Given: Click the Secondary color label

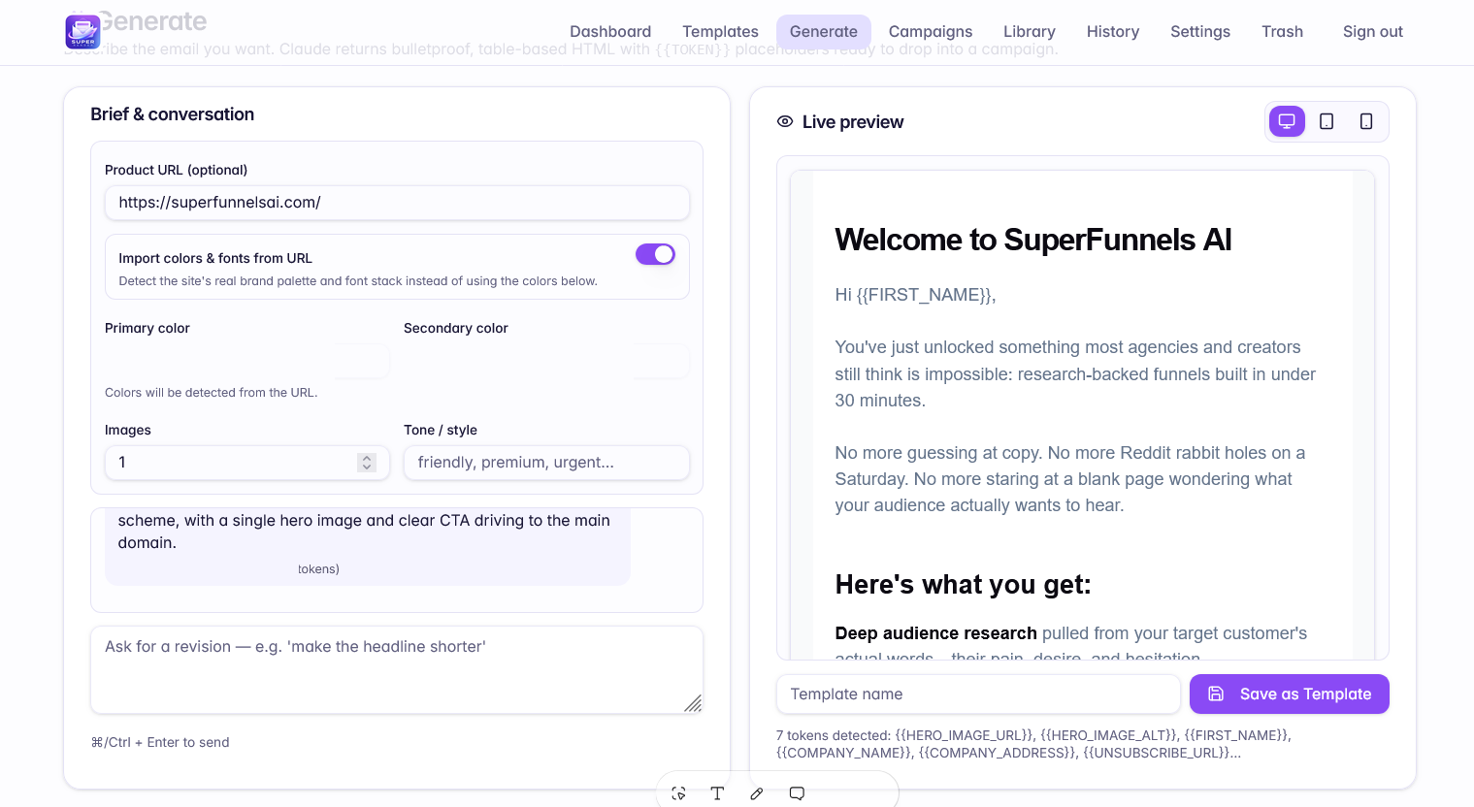Looking at the screenshot, I should [x=456, y=329].
